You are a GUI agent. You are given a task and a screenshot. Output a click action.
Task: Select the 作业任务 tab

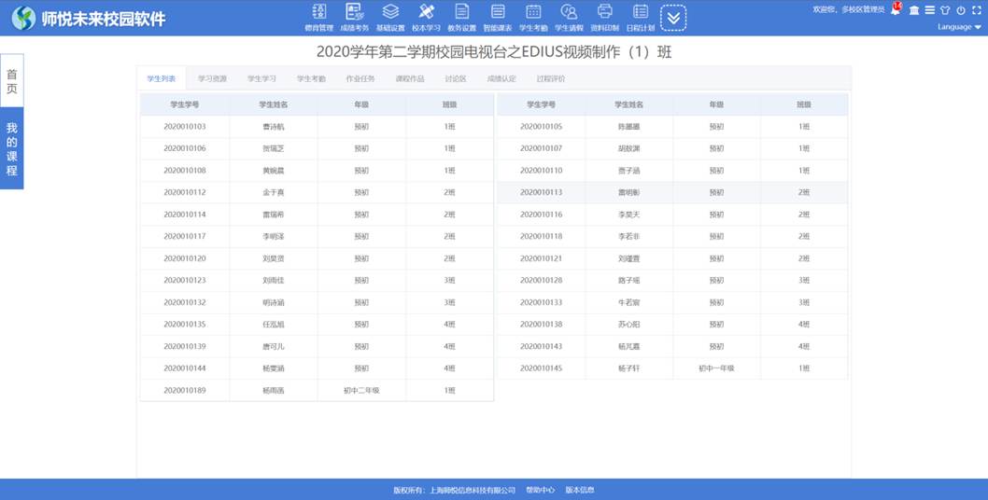coord(360,79)
